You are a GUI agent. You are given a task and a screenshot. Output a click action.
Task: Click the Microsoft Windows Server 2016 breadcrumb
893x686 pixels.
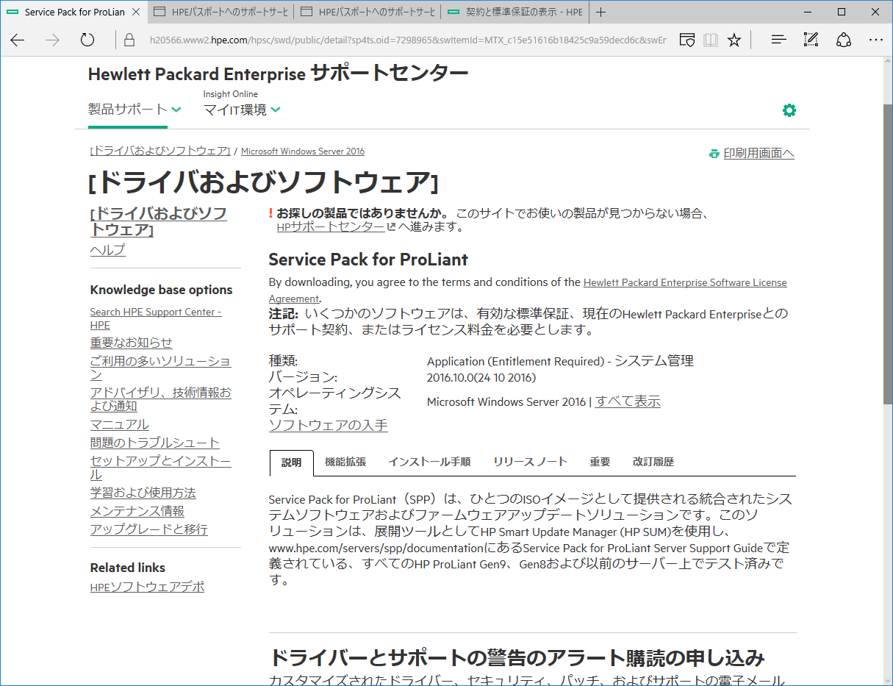(x=303, y=151)
